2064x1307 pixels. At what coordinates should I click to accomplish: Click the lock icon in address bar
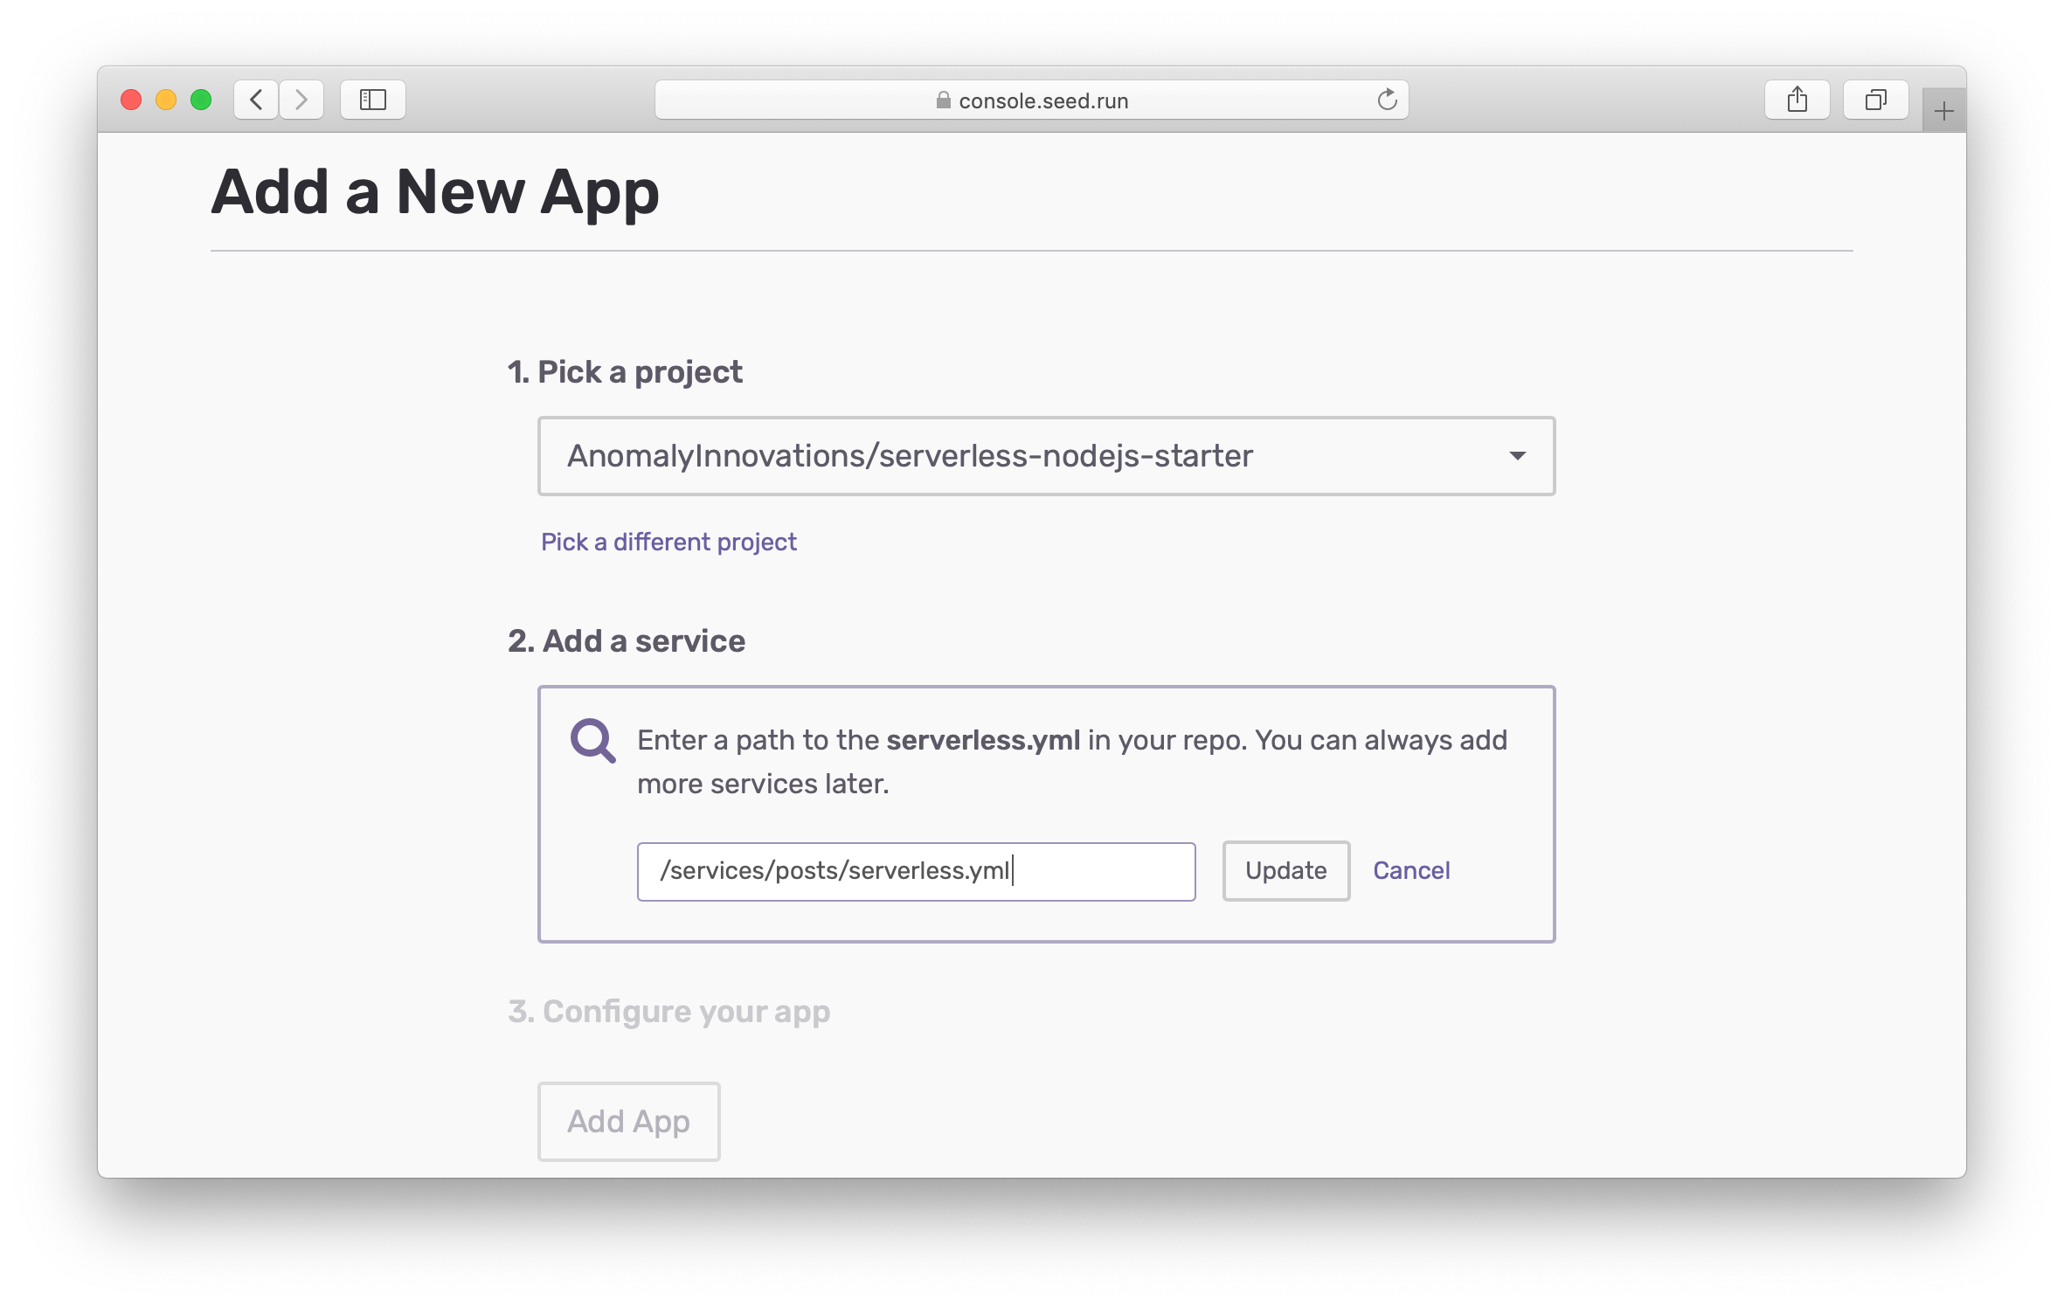click(943, 100)
